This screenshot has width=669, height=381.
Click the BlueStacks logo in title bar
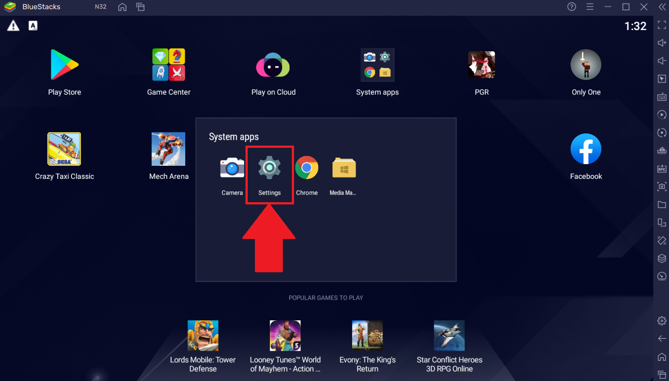pos(10,7)
